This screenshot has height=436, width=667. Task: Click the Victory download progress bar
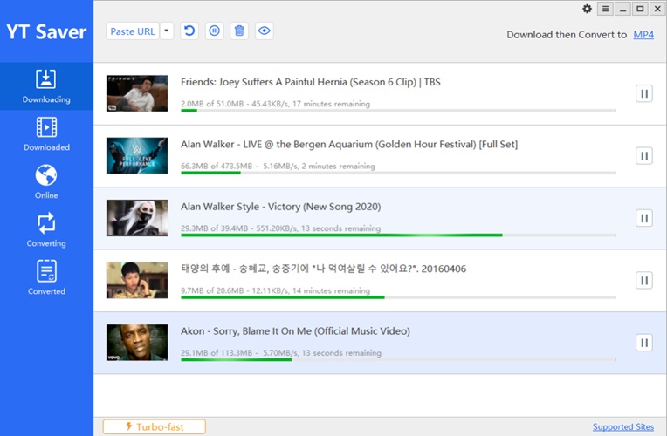[x=398, y=235]
